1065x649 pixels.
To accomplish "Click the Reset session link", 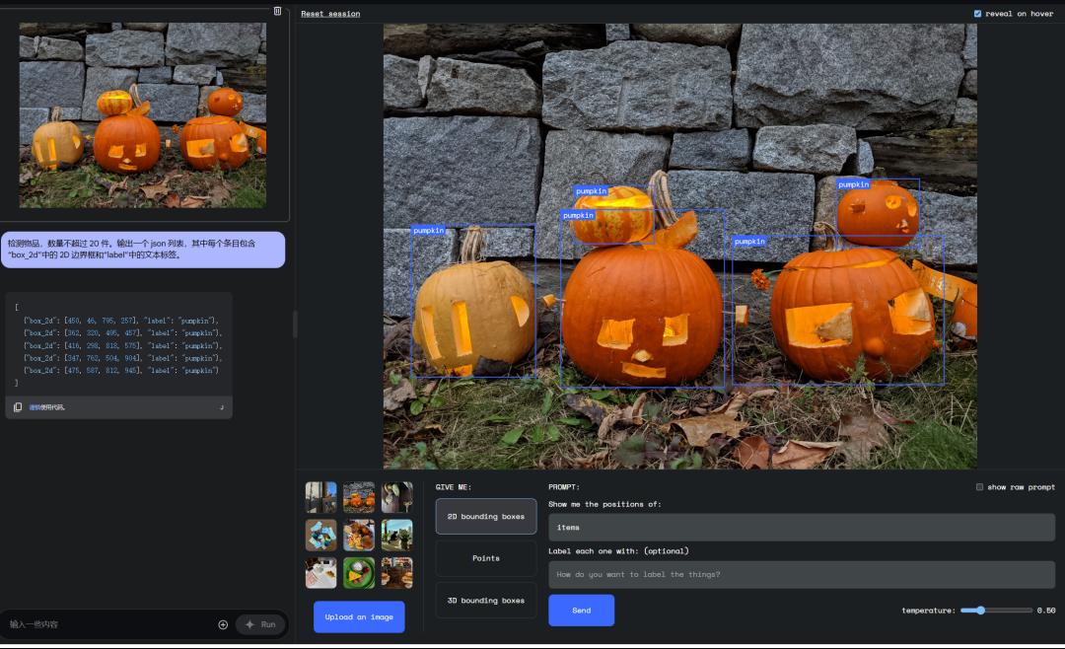I will [330, 14].
